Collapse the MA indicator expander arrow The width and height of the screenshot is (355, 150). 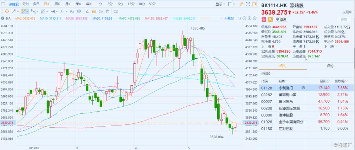point(3,18)
